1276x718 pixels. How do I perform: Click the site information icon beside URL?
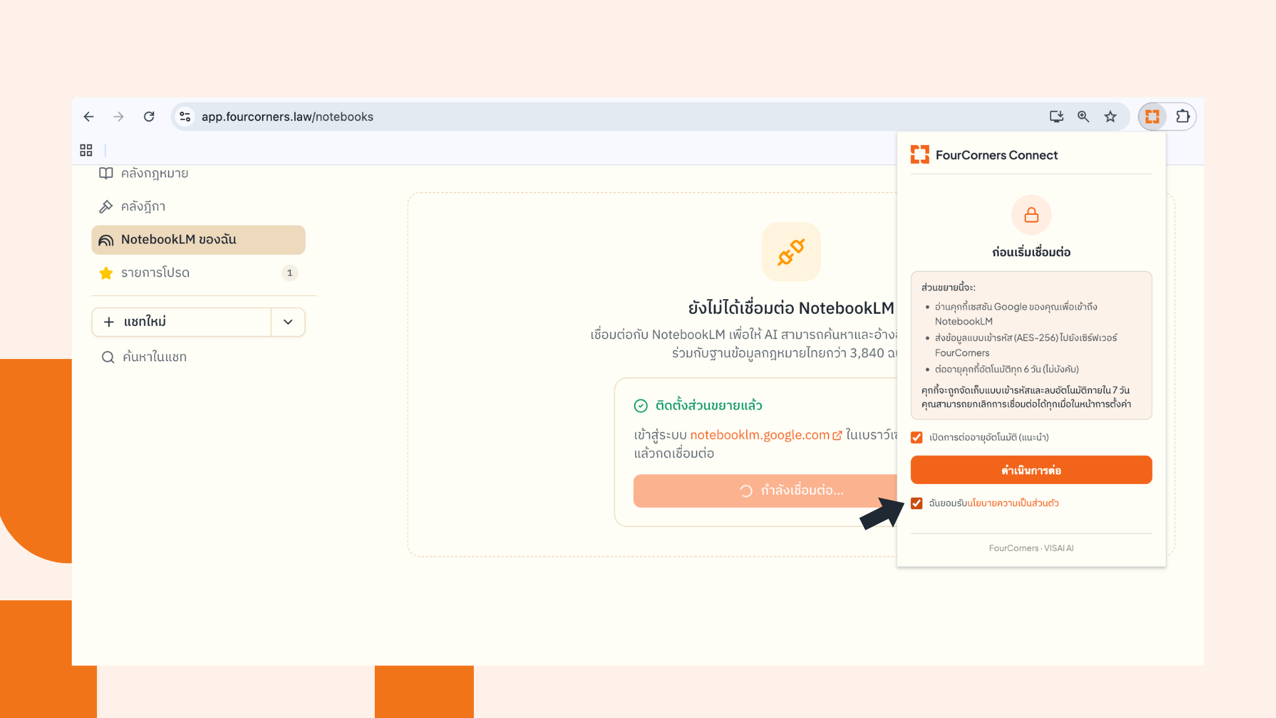click(185, 117)
